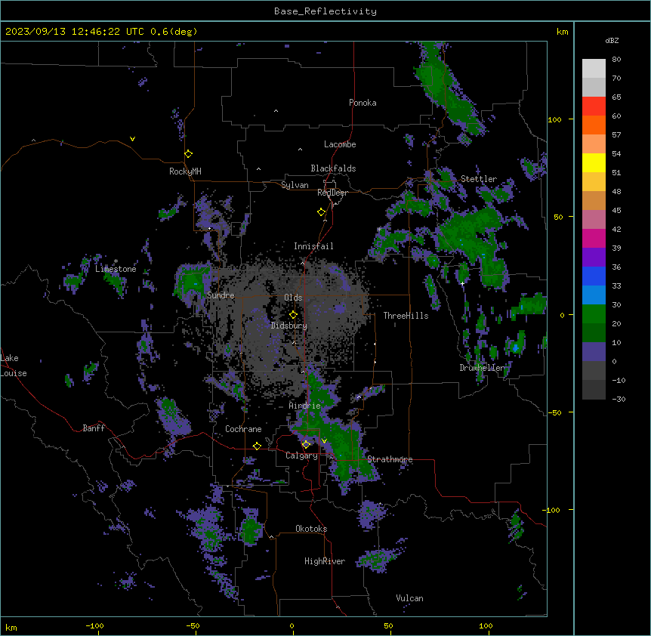This screenshot has width=651, height=636.
Task: Click the yellow diamond marker above RockyMH
Action: point(189,153)
